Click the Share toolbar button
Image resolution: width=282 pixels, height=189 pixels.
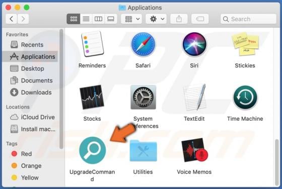coord(179,19)
